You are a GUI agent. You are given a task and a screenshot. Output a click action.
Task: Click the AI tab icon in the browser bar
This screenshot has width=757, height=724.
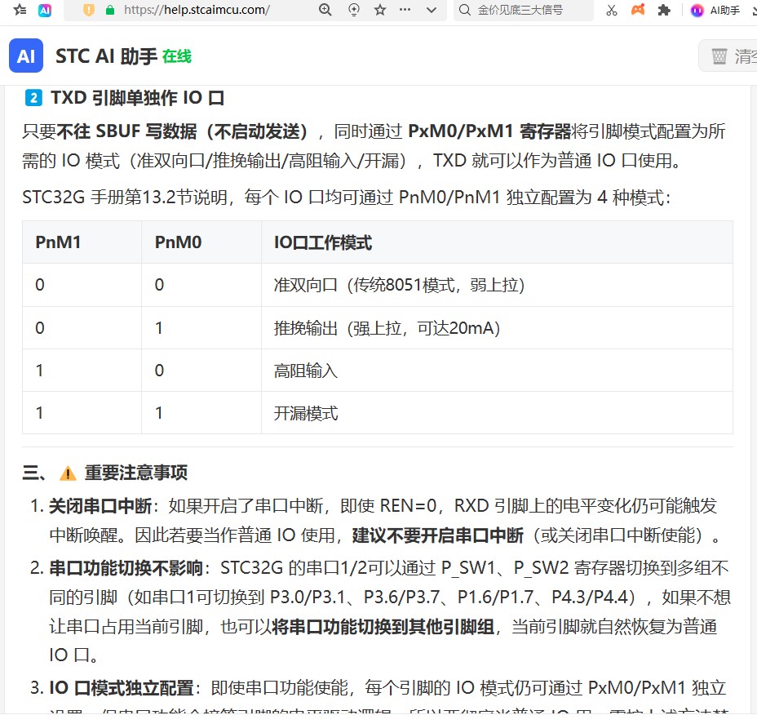pos(45,10)
